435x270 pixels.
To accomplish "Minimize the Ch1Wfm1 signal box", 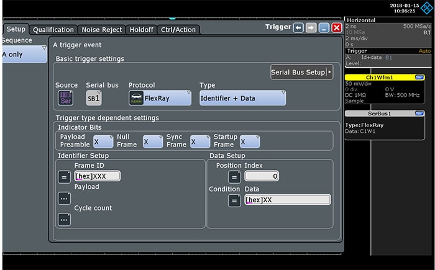I will tap(419, 78).
